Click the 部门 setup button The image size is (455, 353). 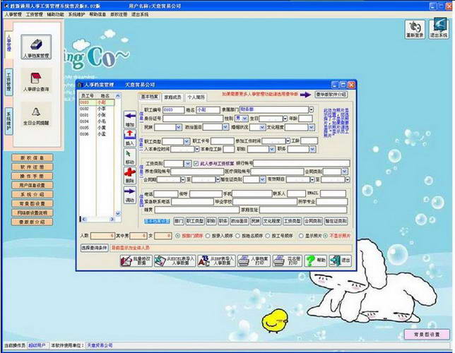[179, 221]
